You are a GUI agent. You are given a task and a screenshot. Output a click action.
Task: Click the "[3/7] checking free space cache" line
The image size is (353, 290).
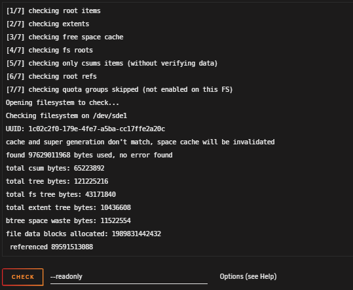65,37
